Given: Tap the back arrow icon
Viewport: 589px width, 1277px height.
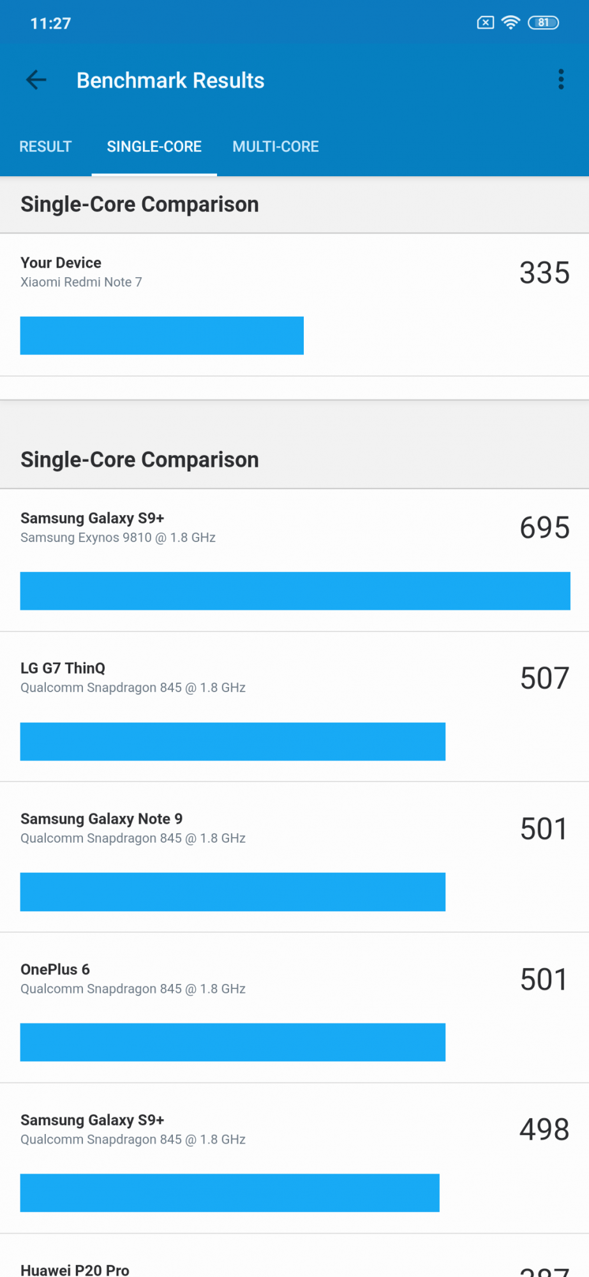Looking at the screenshot, I should click(x=36, y=80).
